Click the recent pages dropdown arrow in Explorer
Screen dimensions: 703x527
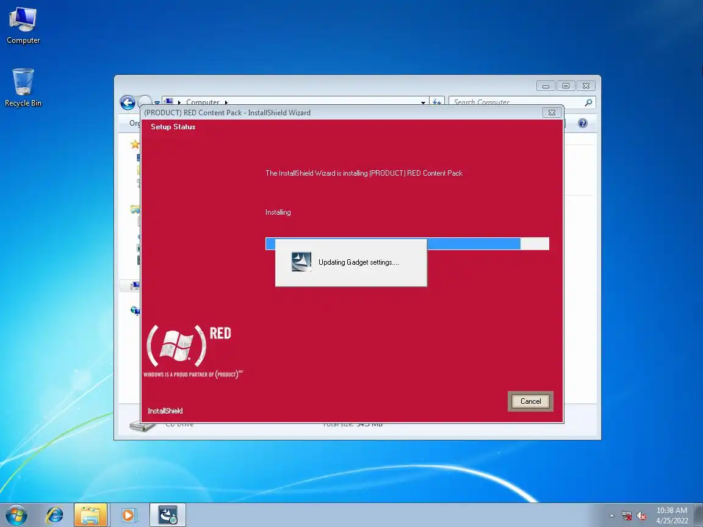click(157, 102)
